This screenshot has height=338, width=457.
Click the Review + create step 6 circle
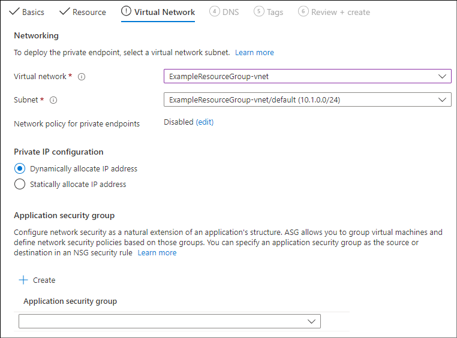coord(303,11)
